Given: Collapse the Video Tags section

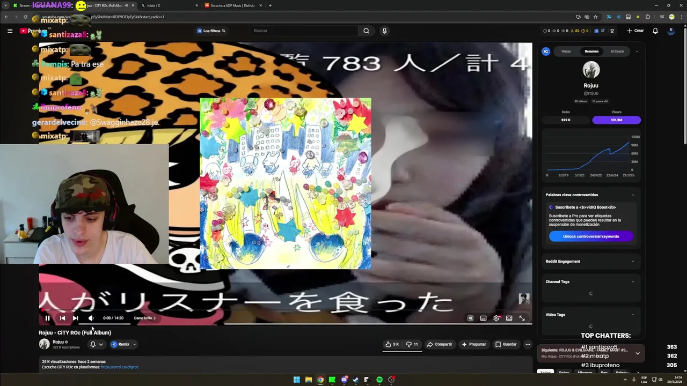Looking at the screenshot, I should (x=633, y=315).
